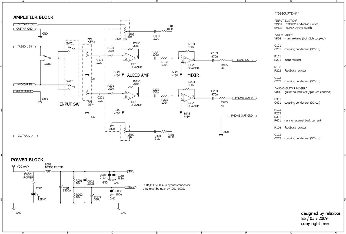Click the **DESCRIPTION** heading
This screenshot has width=346, height=234.
click(x=287, y=13)
